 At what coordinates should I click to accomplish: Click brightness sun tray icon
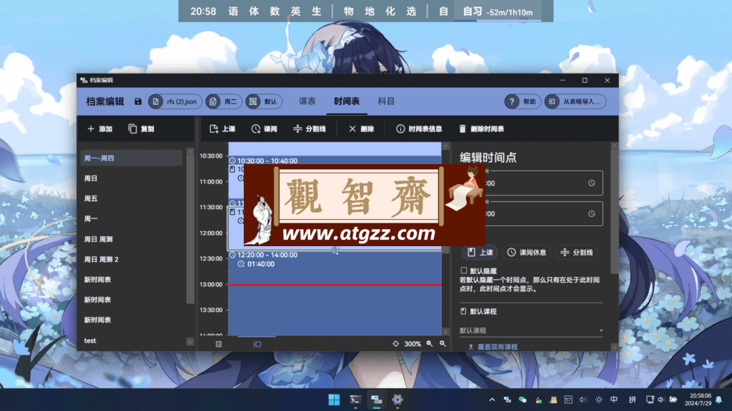coord(598,400)
